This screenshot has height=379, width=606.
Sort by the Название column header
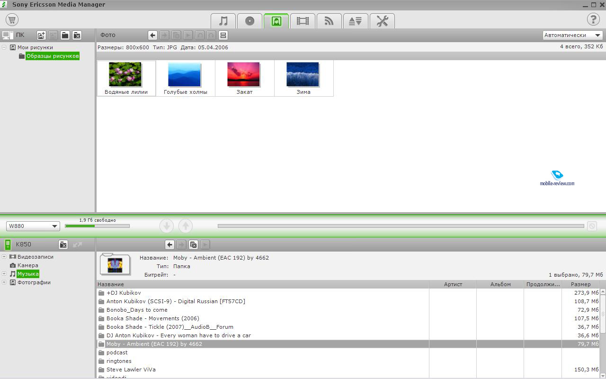[263, 284]
